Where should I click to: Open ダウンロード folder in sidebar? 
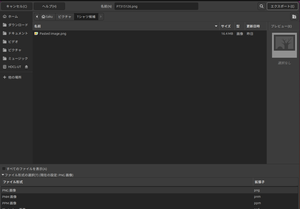[x=18, y=25]
